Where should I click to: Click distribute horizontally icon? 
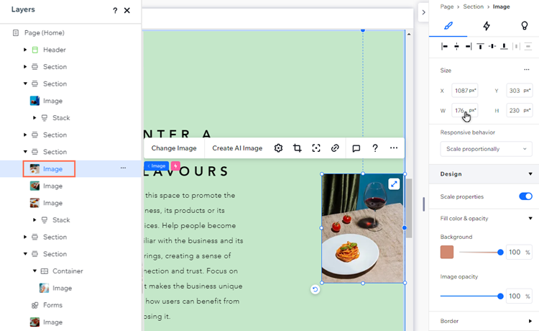point(516,46)
